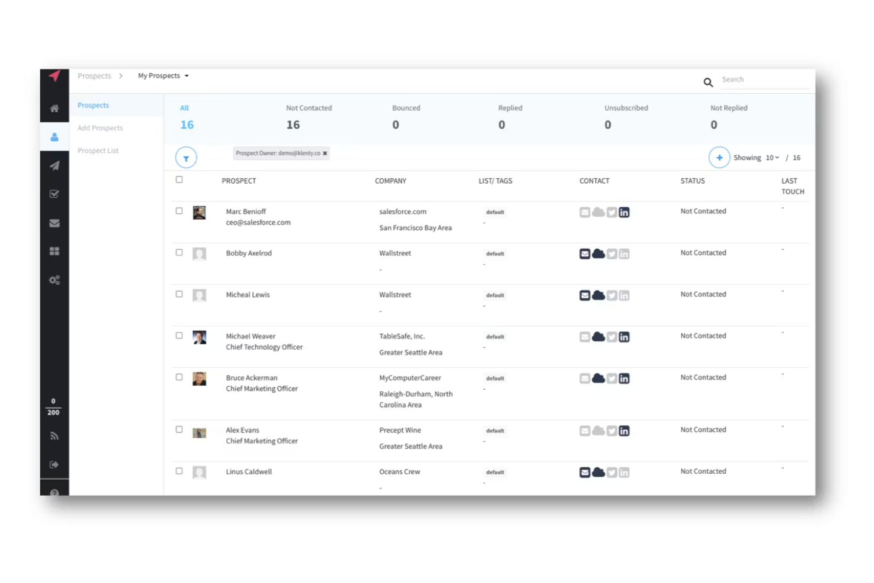This screenshot has height=583, width=874.
Task: Click the email envelope icon for Bobby Axelrod
Action: [585, 253]
